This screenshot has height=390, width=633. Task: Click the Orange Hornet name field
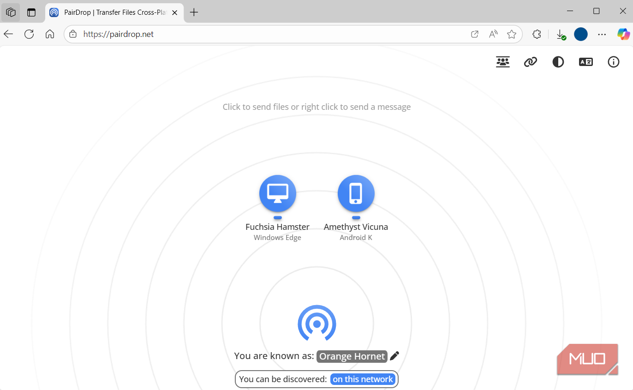click(352, 356)
